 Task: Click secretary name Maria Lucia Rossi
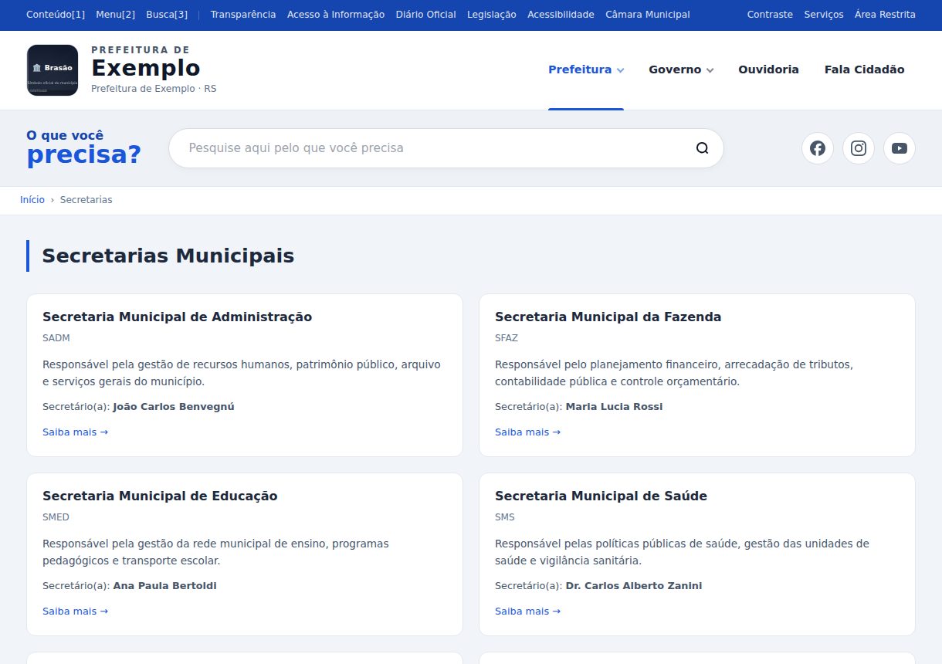point(614,407)
